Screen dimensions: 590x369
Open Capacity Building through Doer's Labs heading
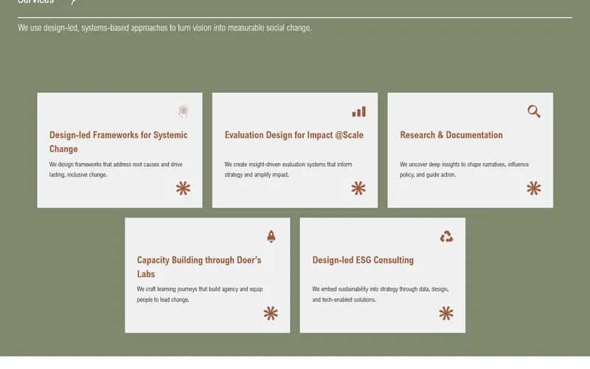tap(199, 267)
